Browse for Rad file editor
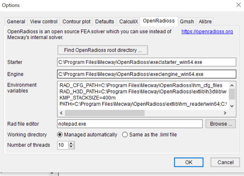Viewport: 244px width, 176px height. (x=221, y=124)
